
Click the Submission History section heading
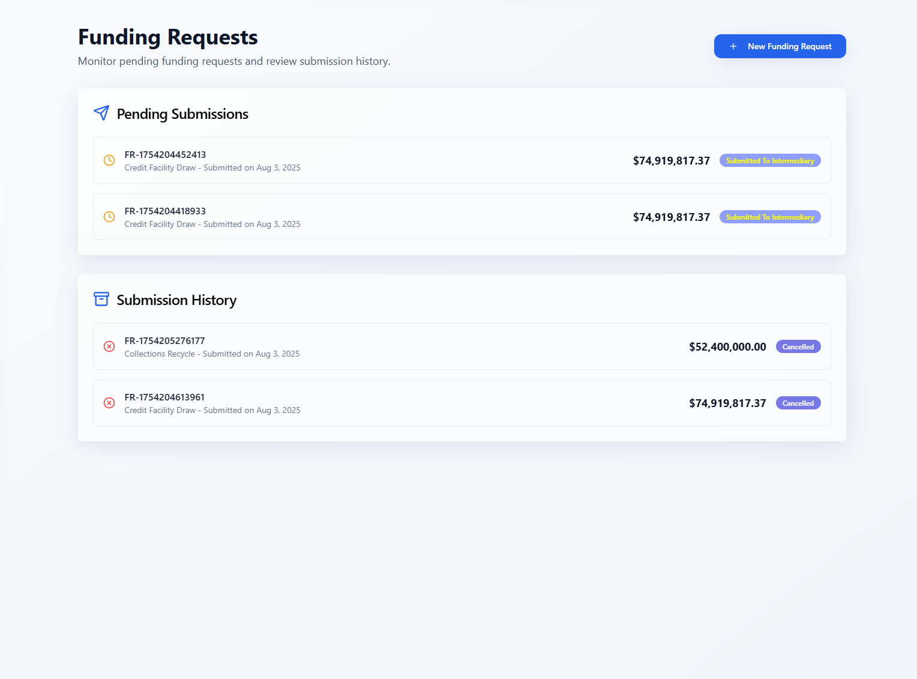[x=176, y=300]
